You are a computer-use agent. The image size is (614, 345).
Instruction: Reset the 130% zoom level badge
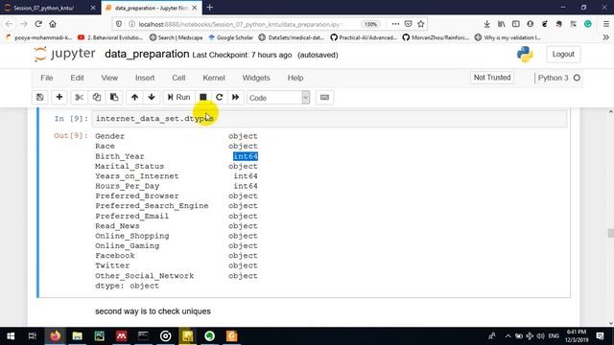[x=370, y=24]
